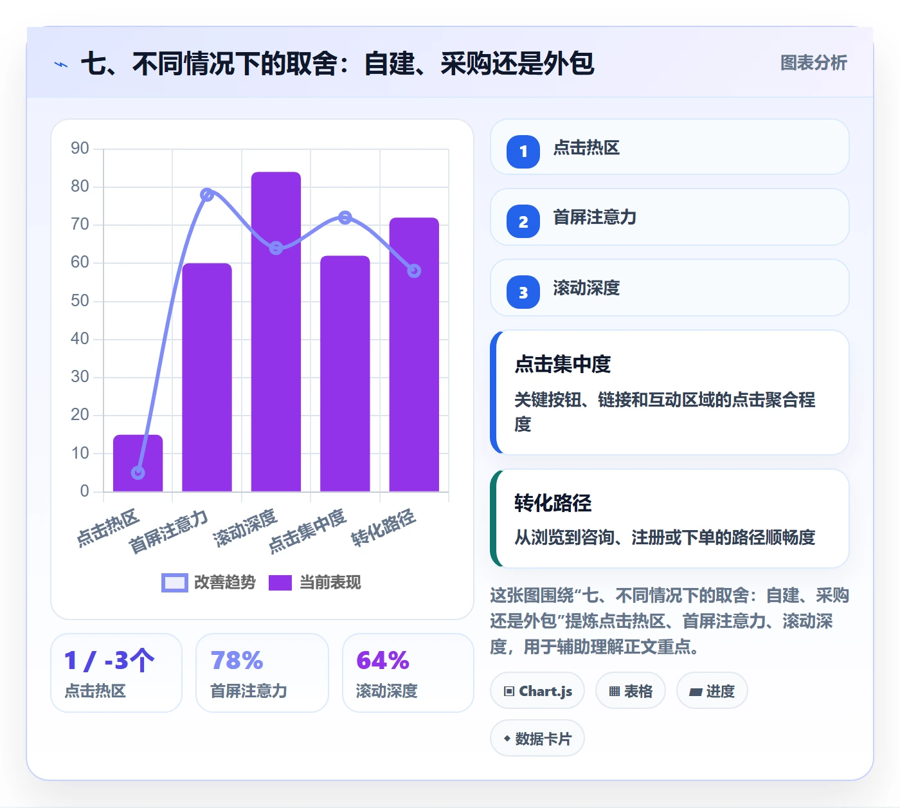
Task: Click the main title 七、不同情况下的取舍
Action: (x=337, y=64)
